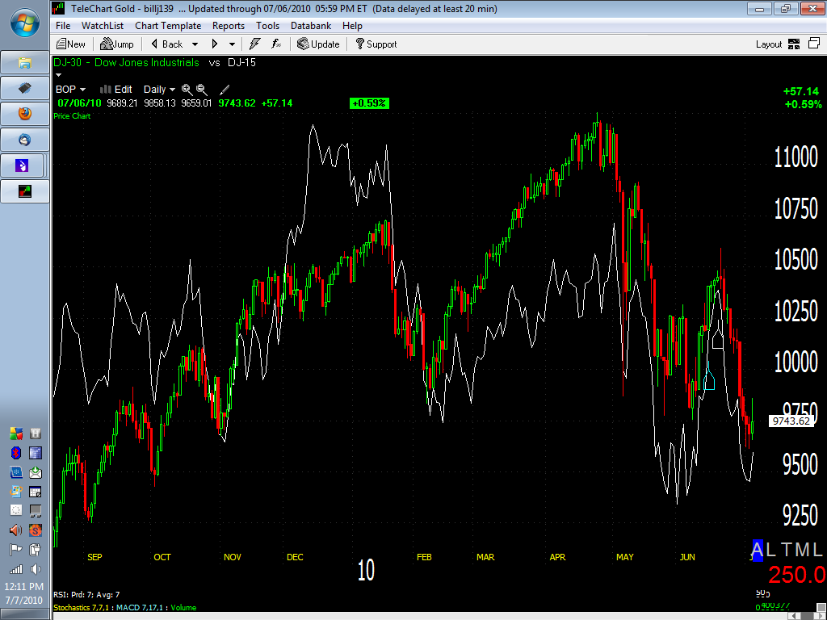Click the Bluetooth tray icon

[16, 453]
